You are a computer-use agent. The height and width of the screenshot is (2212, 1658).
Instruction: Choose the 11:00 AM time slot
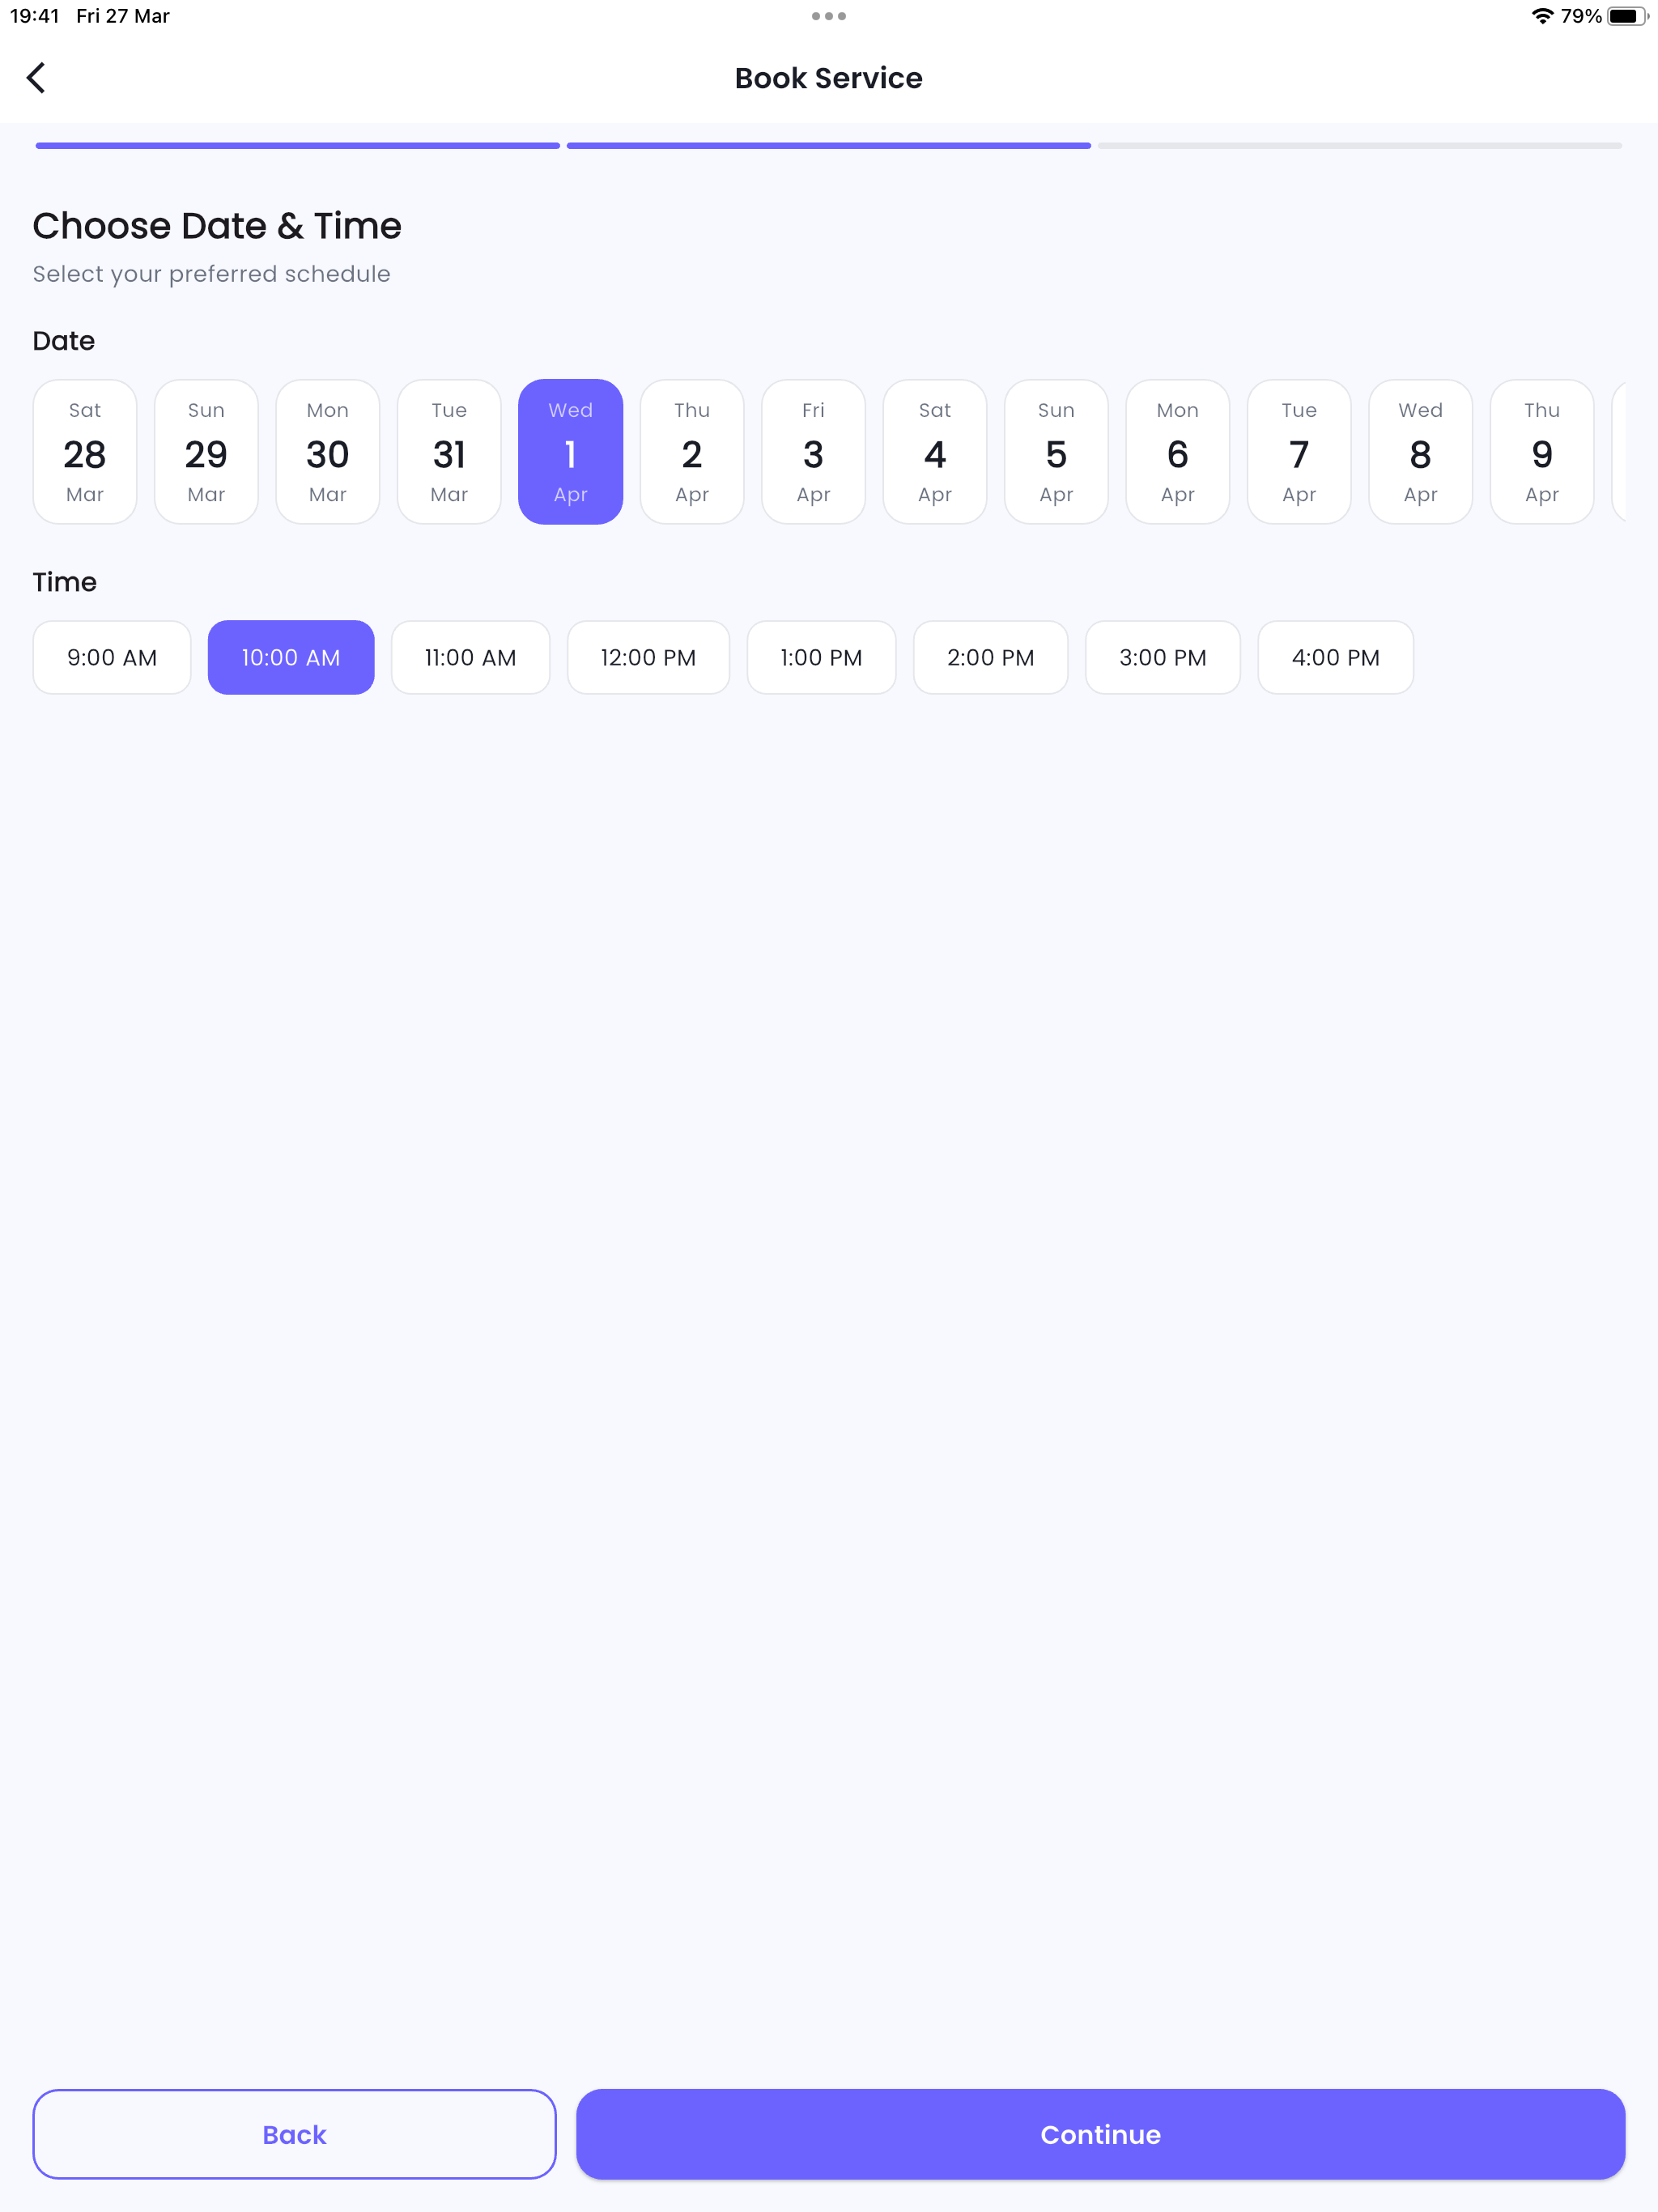coord(471,657)
